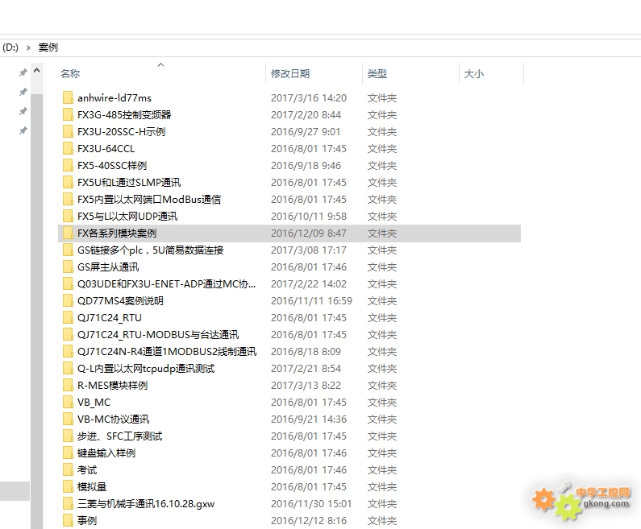This screenshot has width=641, height=529.
Task: Select folder name 键盘输入样例
Action: pyautogui.click(x=106, y=453)
